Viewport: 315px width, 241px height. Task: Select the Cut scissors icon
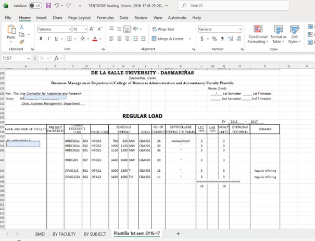21,27
